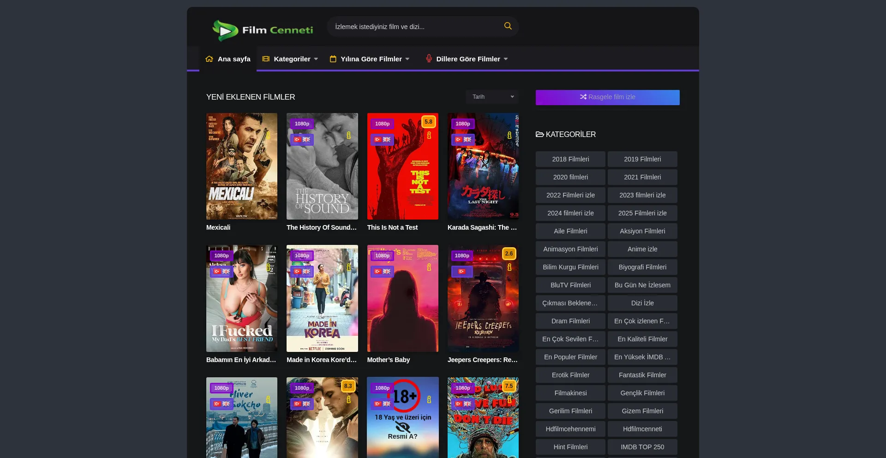The image size is (886, 458).
Task: Click the 8.3 rating badge on the poster
Action: [348, 386]
